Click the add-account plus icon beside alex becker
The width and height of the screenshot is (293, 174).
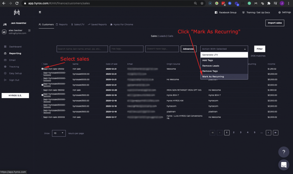(29, 30)
